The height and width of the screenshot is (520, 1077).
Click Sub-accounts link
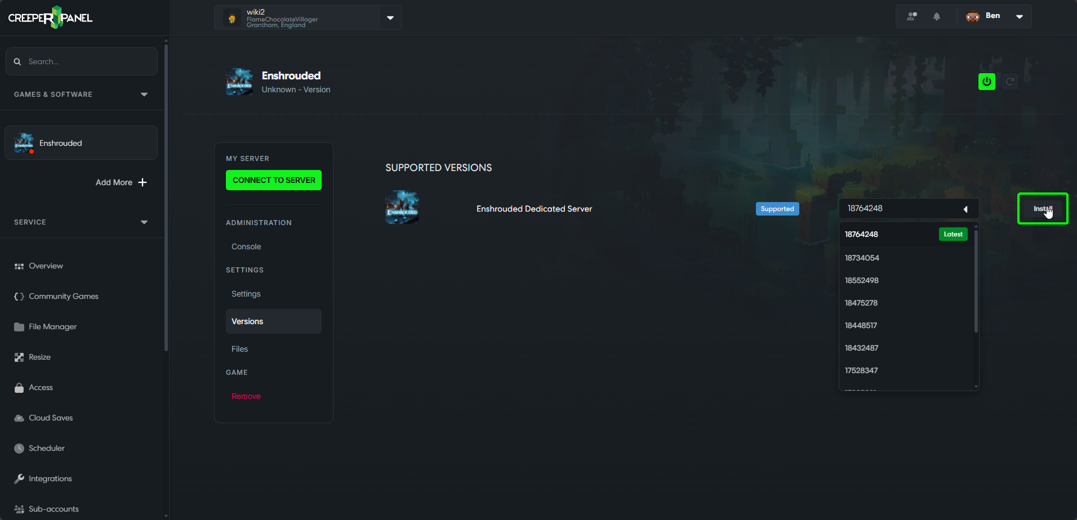tap(54, 509)
